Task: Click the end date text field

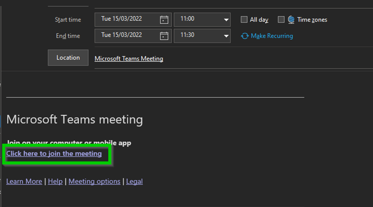Action: coord(122,35)
